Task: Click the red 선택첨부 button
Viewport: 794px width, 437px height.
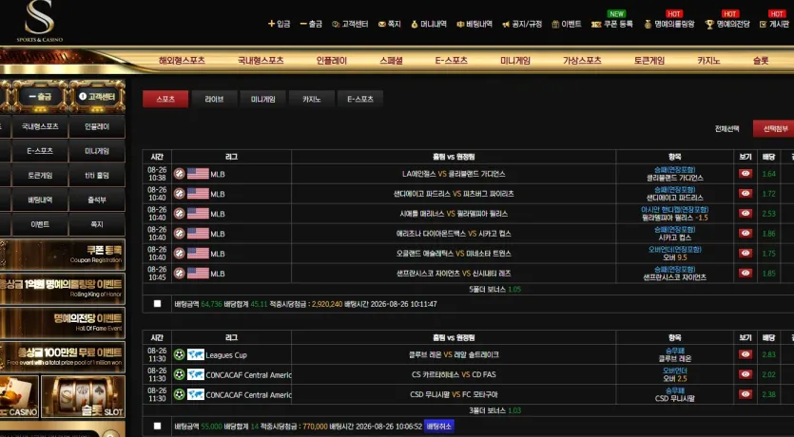Action: pyautogui.click(x=774, y=129)
